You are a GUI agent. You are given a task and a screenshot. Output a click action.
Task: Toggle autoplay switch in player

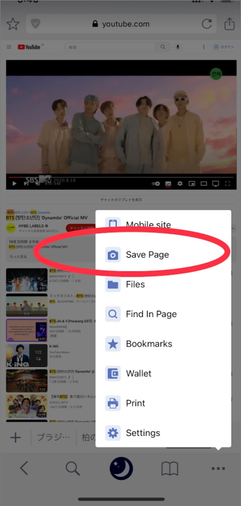point(156,184)
